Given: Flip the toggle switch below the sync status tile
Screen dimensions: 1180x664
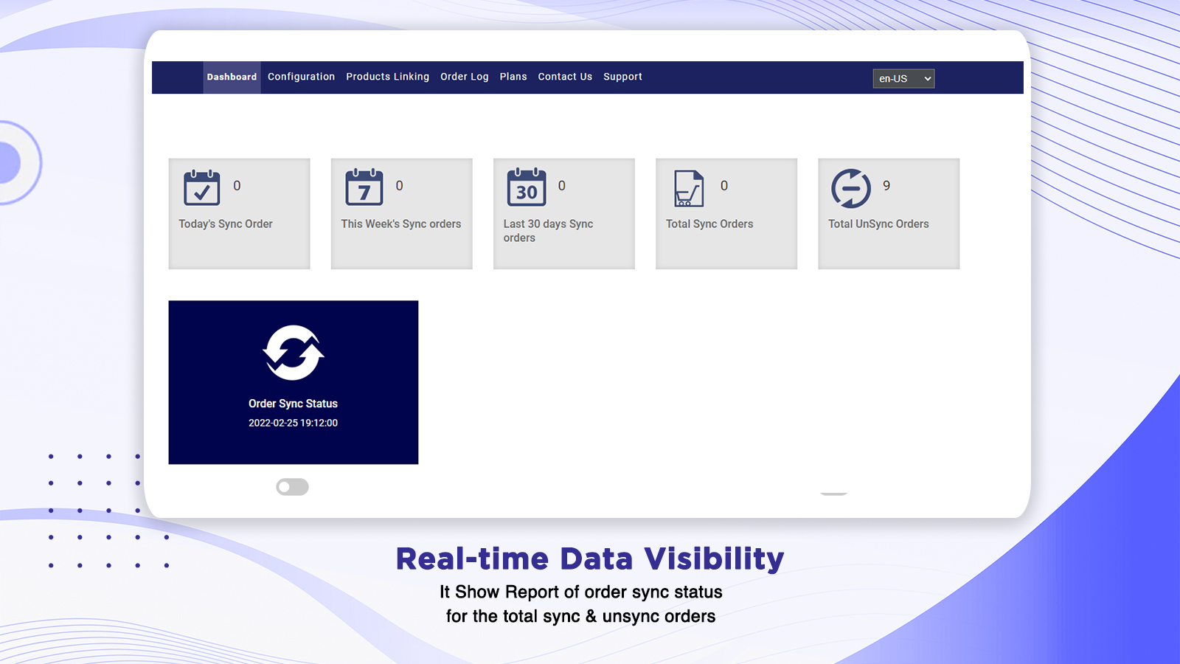Looking at the screenshot, I should tap(293, 487).
